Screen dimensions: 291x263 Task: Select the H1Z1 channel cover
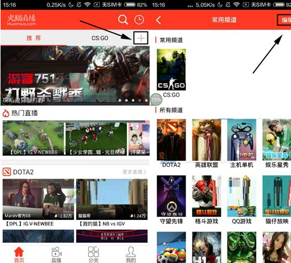pos(207,247)
